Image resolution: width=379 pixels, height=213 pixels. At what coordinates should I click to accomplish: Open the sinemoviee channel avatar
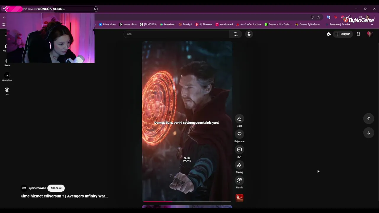pyautogui.click(x=24, y=188)
